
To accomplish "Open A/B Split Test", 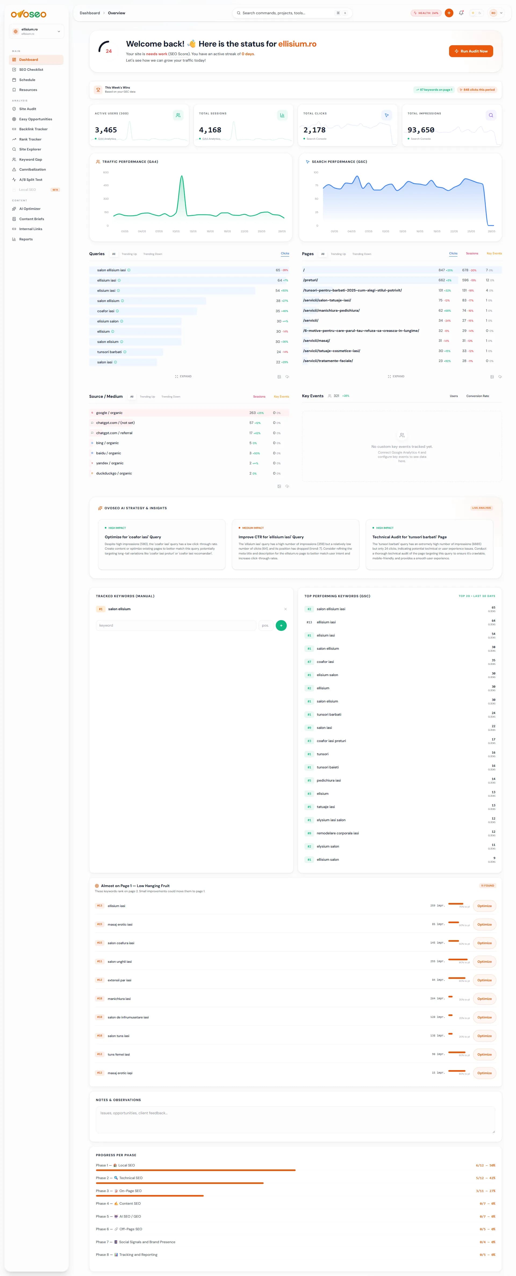I will pos(36,180).
